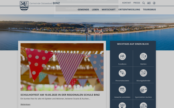Click the bunting flags slider image

[62, 67]
